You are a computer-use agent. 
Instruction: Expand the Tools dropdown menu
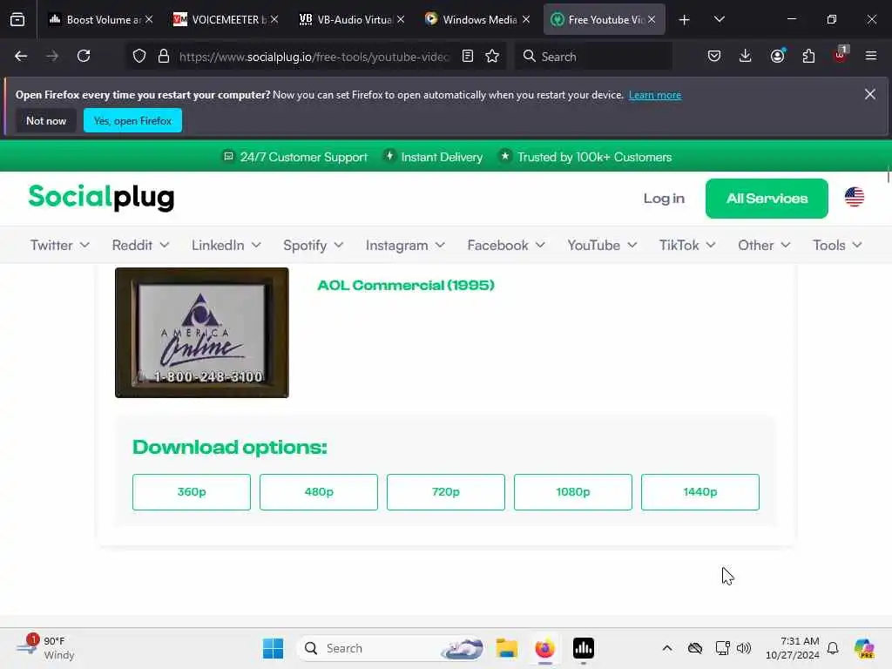pyautogui.click(x=837, y=245)
